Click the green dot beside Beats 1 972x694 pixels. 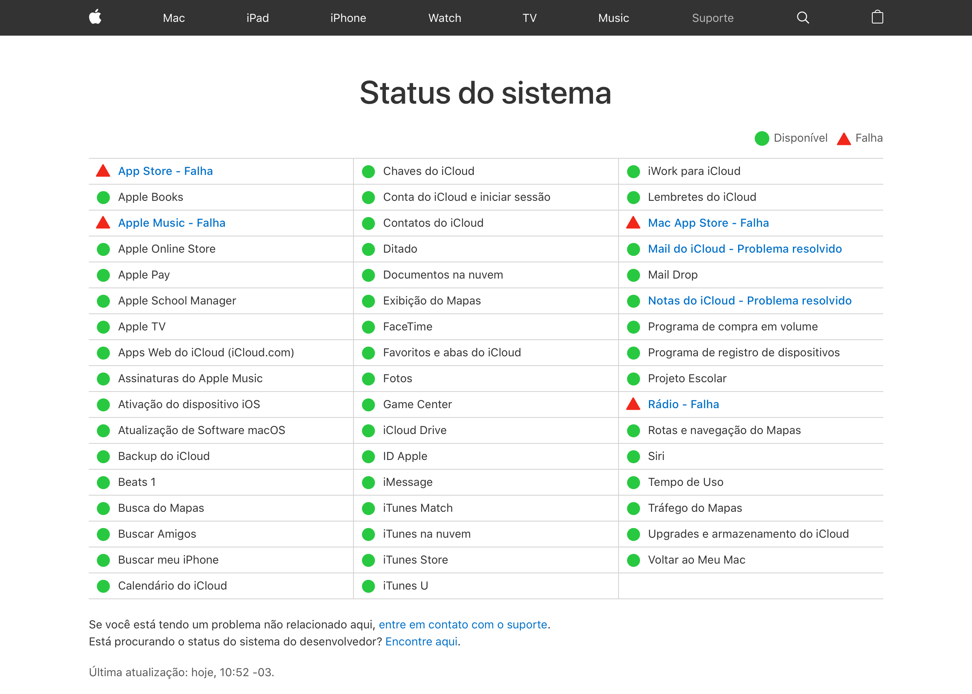(103, 483)
